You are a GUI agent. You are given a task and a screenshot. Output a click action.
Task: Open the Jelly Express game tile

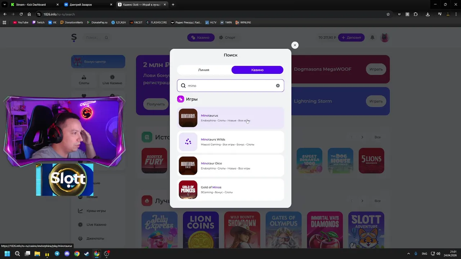tap(160, 230)
